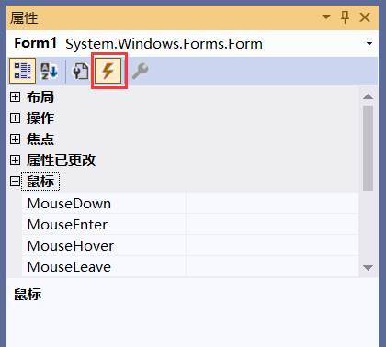Viewport: 386px width, 347px height.
Task: Expand the 属性已更改 category
Action: [x=15, y=161]
